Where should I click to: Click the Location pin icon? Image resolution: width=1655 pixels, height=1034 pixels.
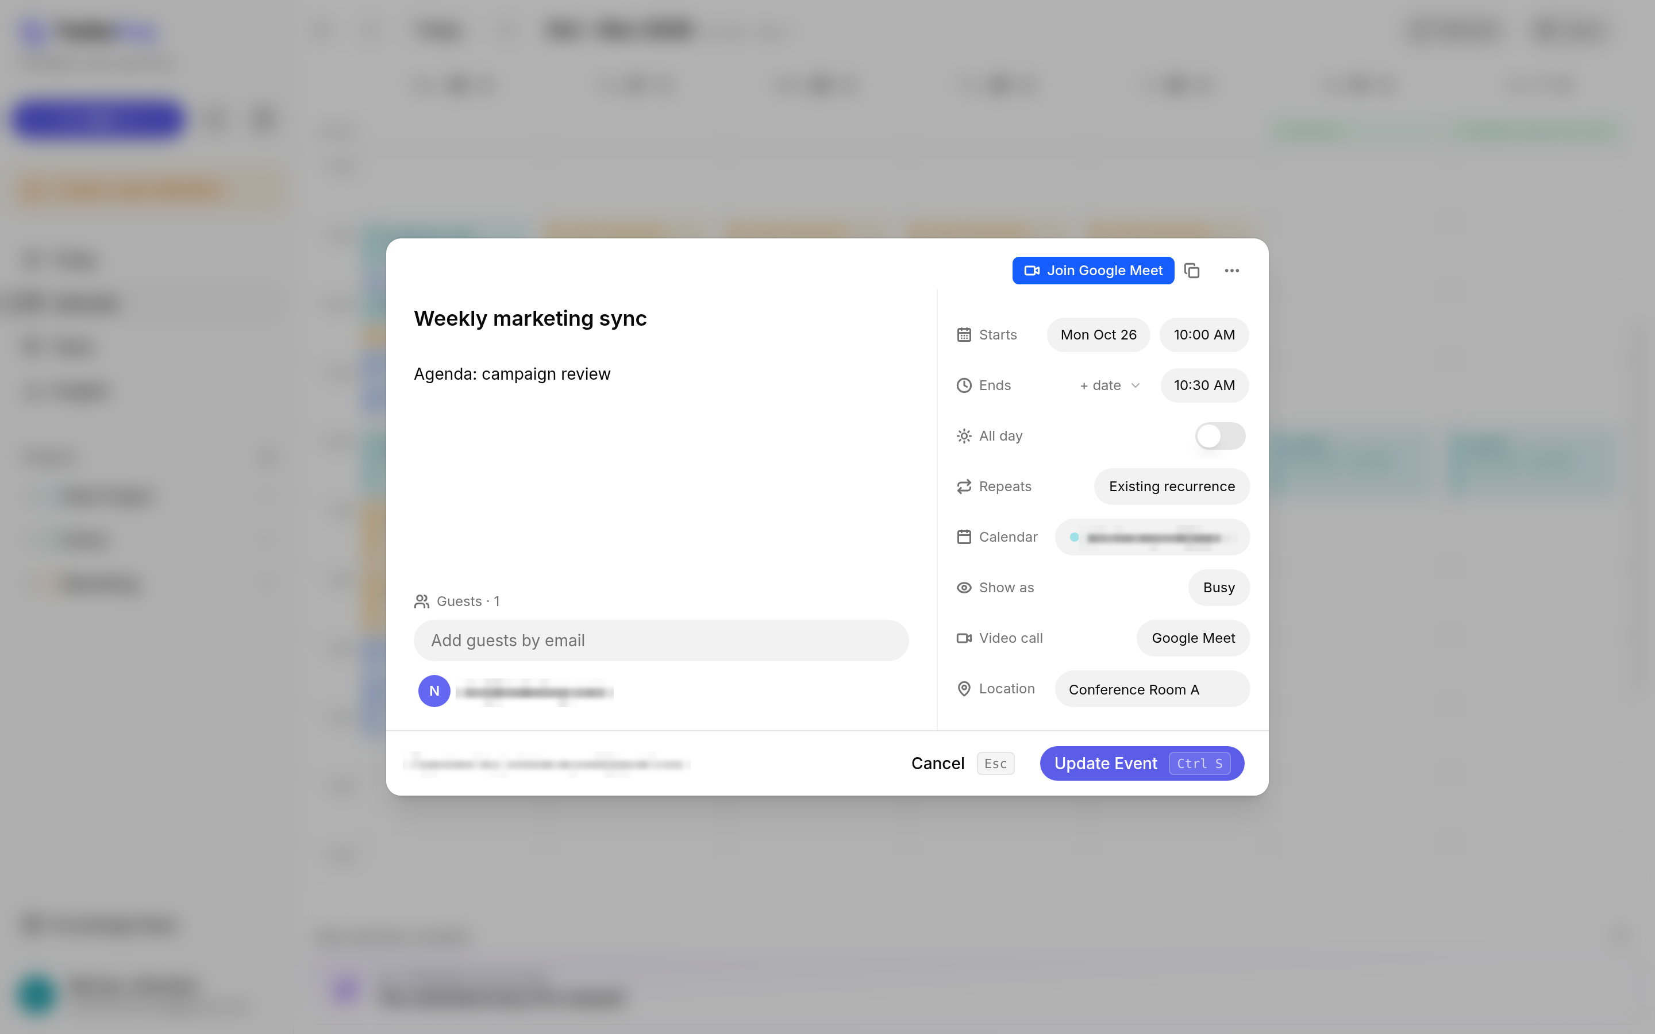[964, 689]
